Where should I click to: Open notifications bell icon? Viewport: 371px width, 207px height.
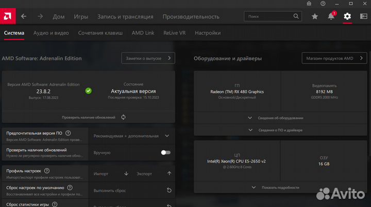click(x=331, y=16)
